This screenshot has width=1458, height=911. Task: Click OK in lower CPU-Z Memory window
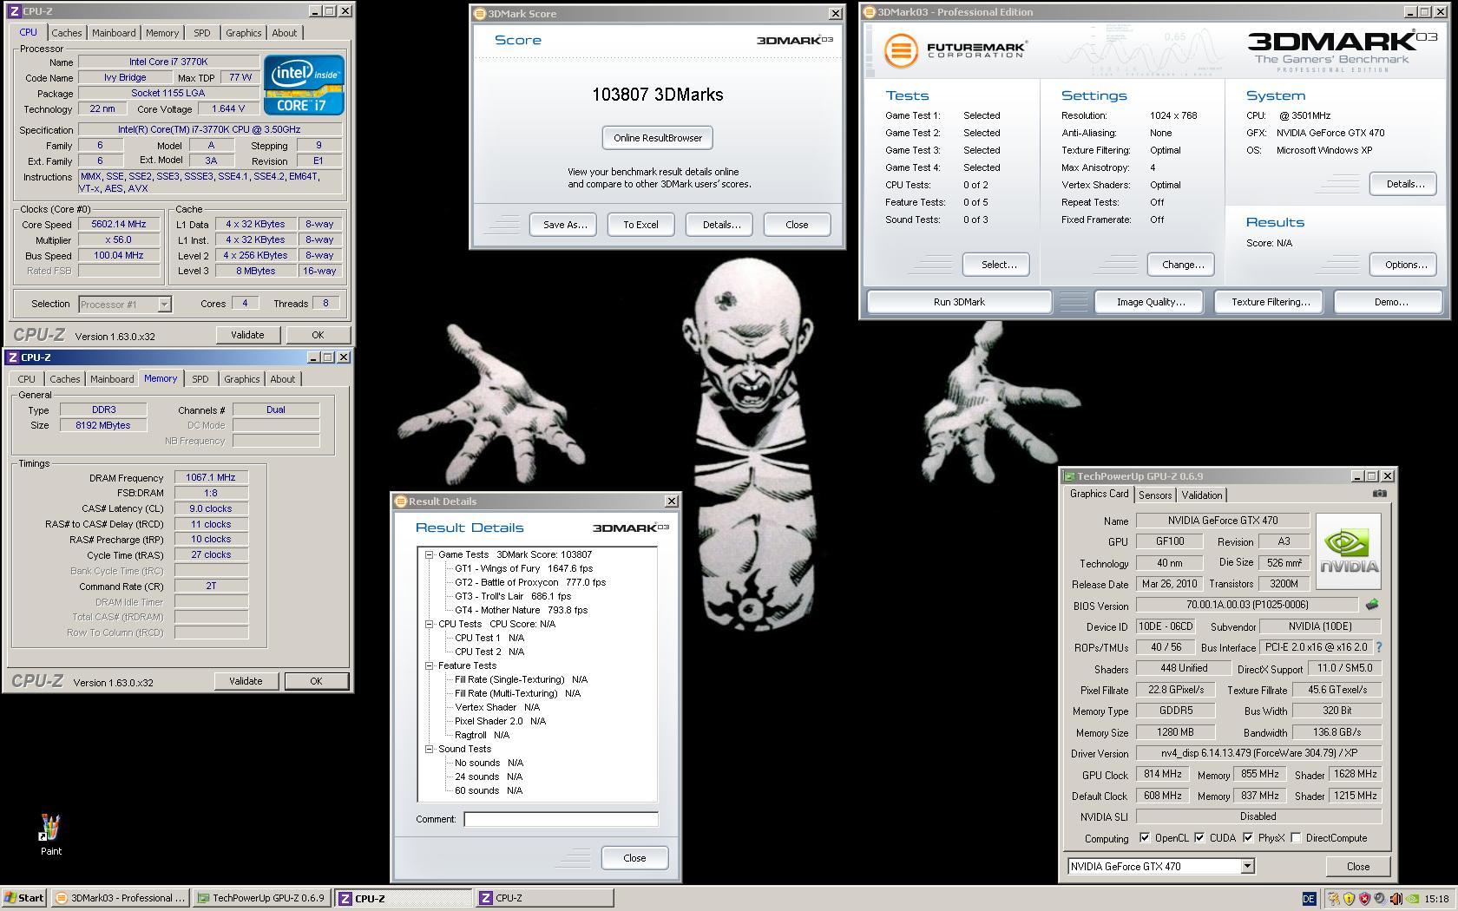(316, 681)
